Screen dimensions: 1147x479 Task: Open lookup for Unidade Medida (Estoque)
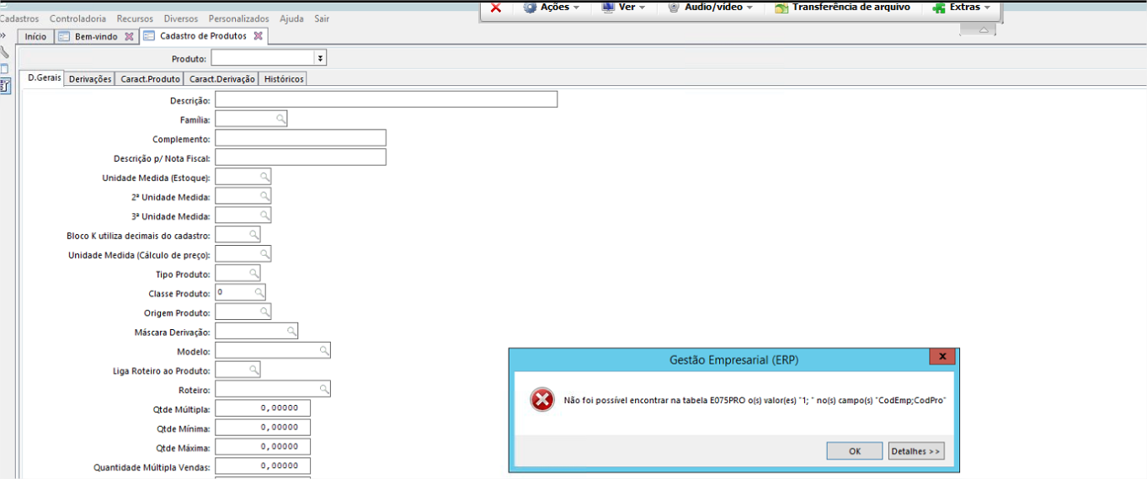[x=264, y=177]
